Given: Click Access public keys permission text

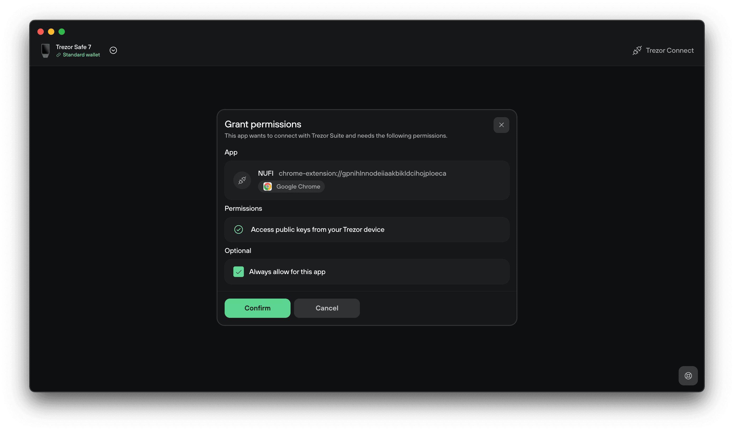Looking at the screenshot, I should [317, 230].
